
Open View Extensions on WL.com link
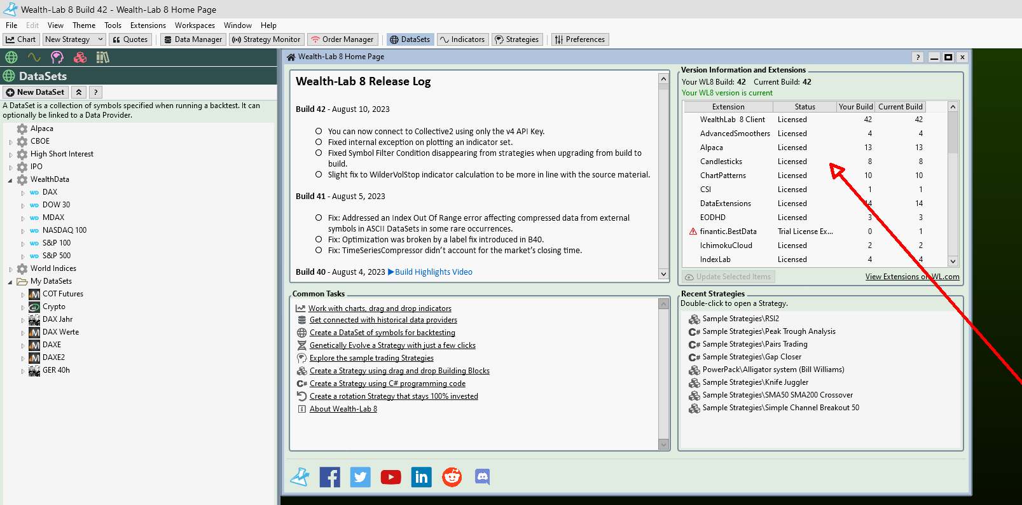(x=912, y=277)
